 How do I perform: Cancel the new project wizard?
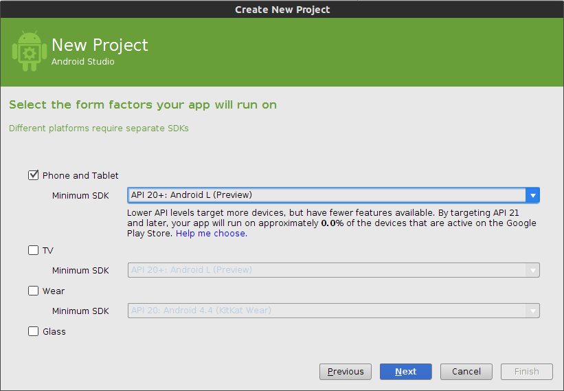[466, 372]
